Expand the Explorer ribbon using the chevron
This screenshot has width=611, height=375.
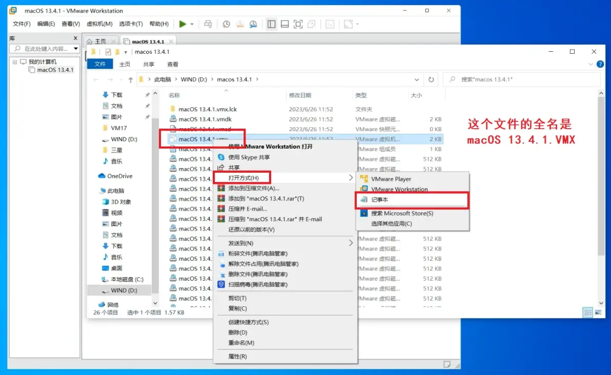590,64
